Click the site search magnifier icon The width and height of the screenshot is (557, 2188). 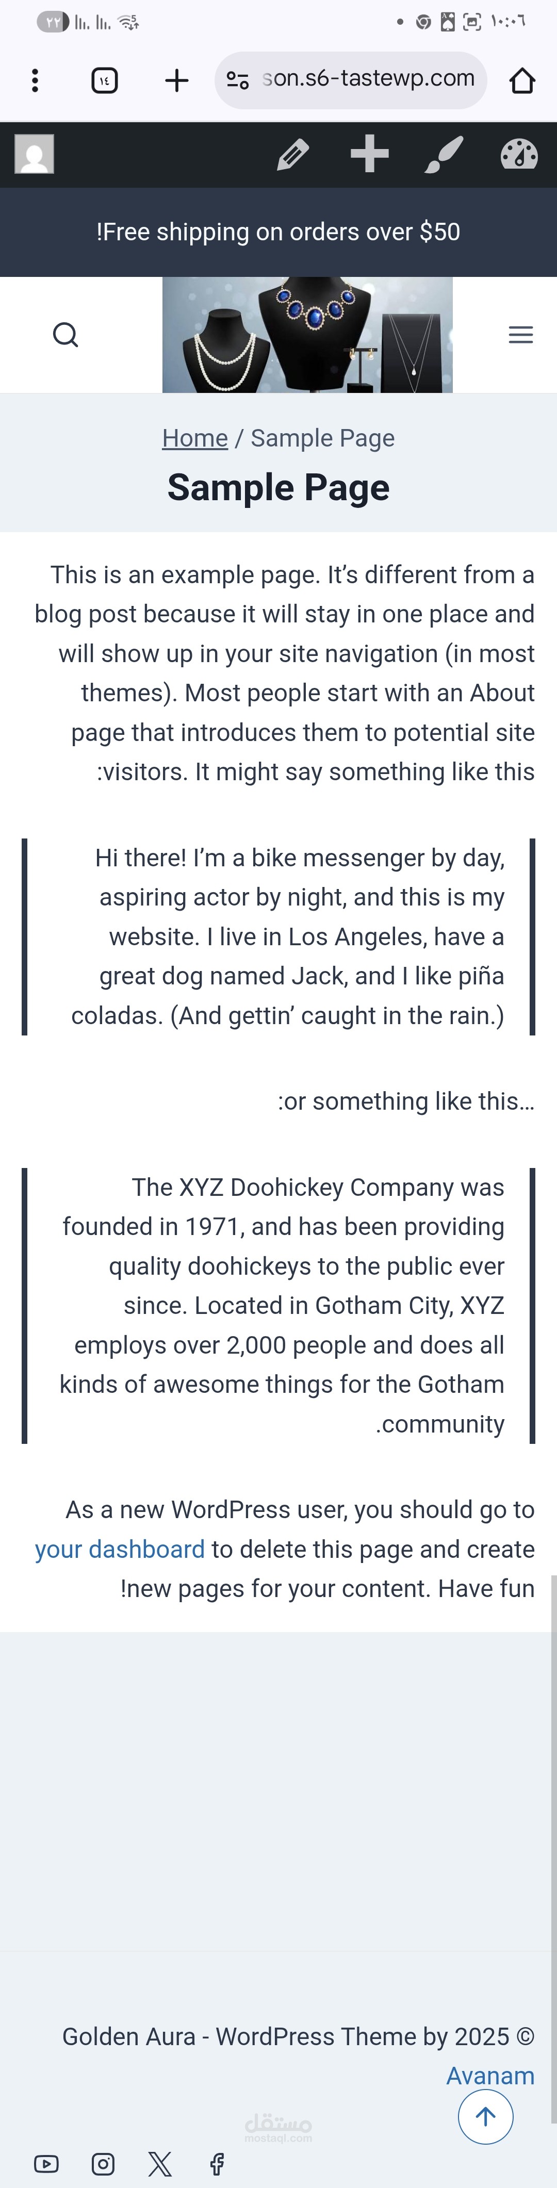(x=65, y=335)
